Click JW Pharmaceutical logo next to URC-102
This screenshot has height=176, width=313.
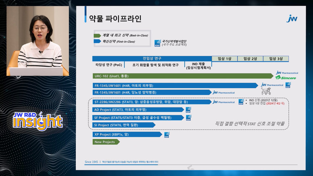point(287,73)
